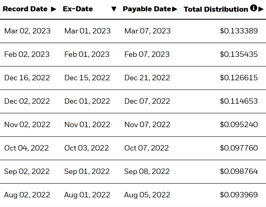The image size is (266, 207).
Task: Select the $0.133389 distribution value
Action: click(239, 31)
